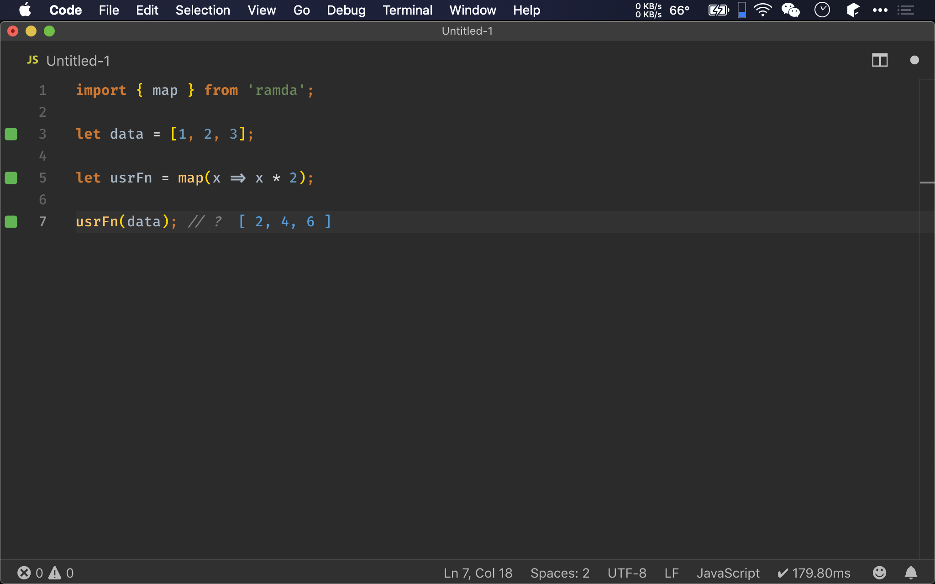Click the green gutter indicator on line 5

[11, 178]
